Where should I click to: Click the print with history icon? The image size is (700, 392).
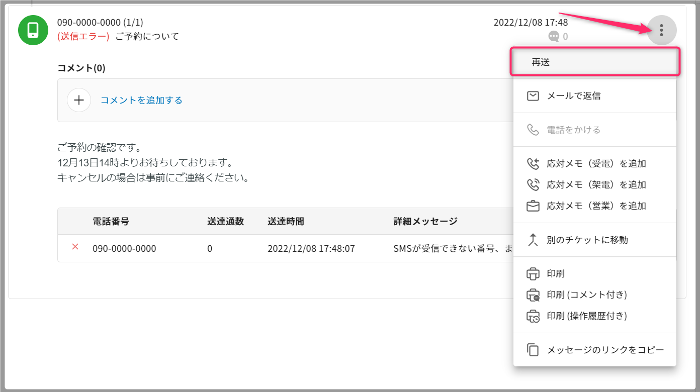533,316
